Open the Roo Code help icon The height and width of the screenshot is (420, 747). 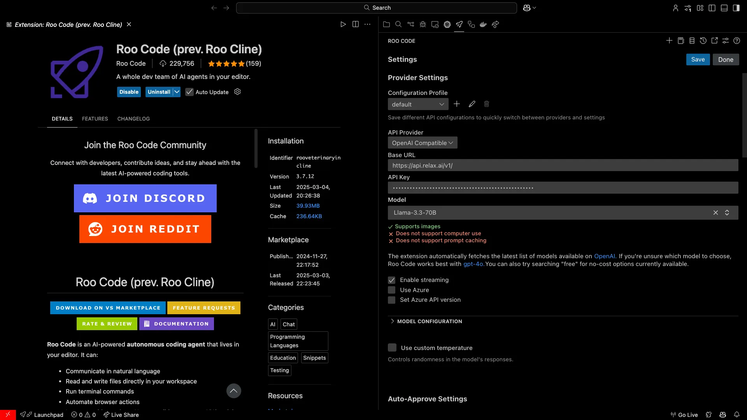point(737,41)
